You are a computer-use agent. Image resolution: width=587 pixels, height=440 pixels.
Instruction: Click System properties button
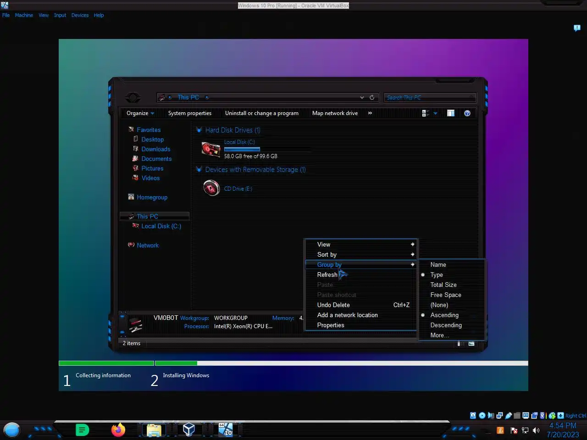(190, 113)
